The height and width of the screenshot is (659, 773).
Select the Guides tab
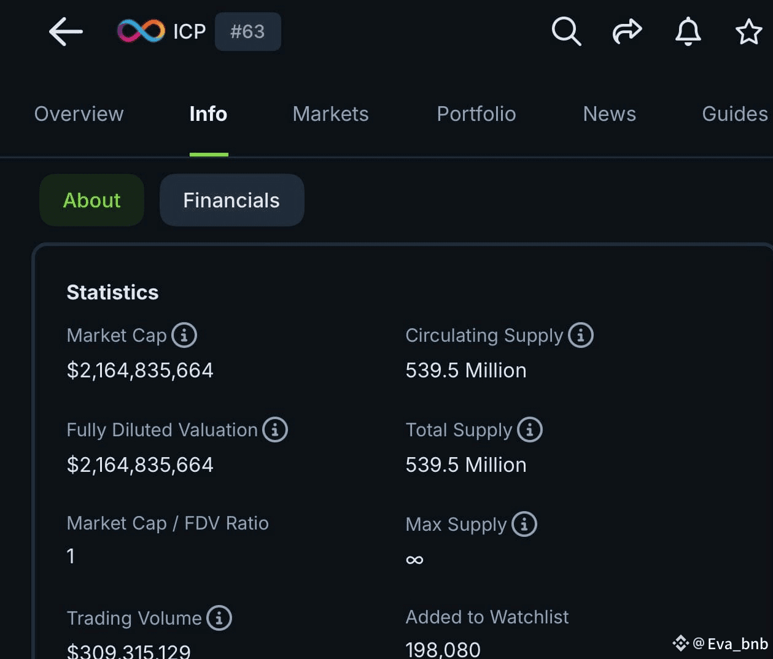735,114
